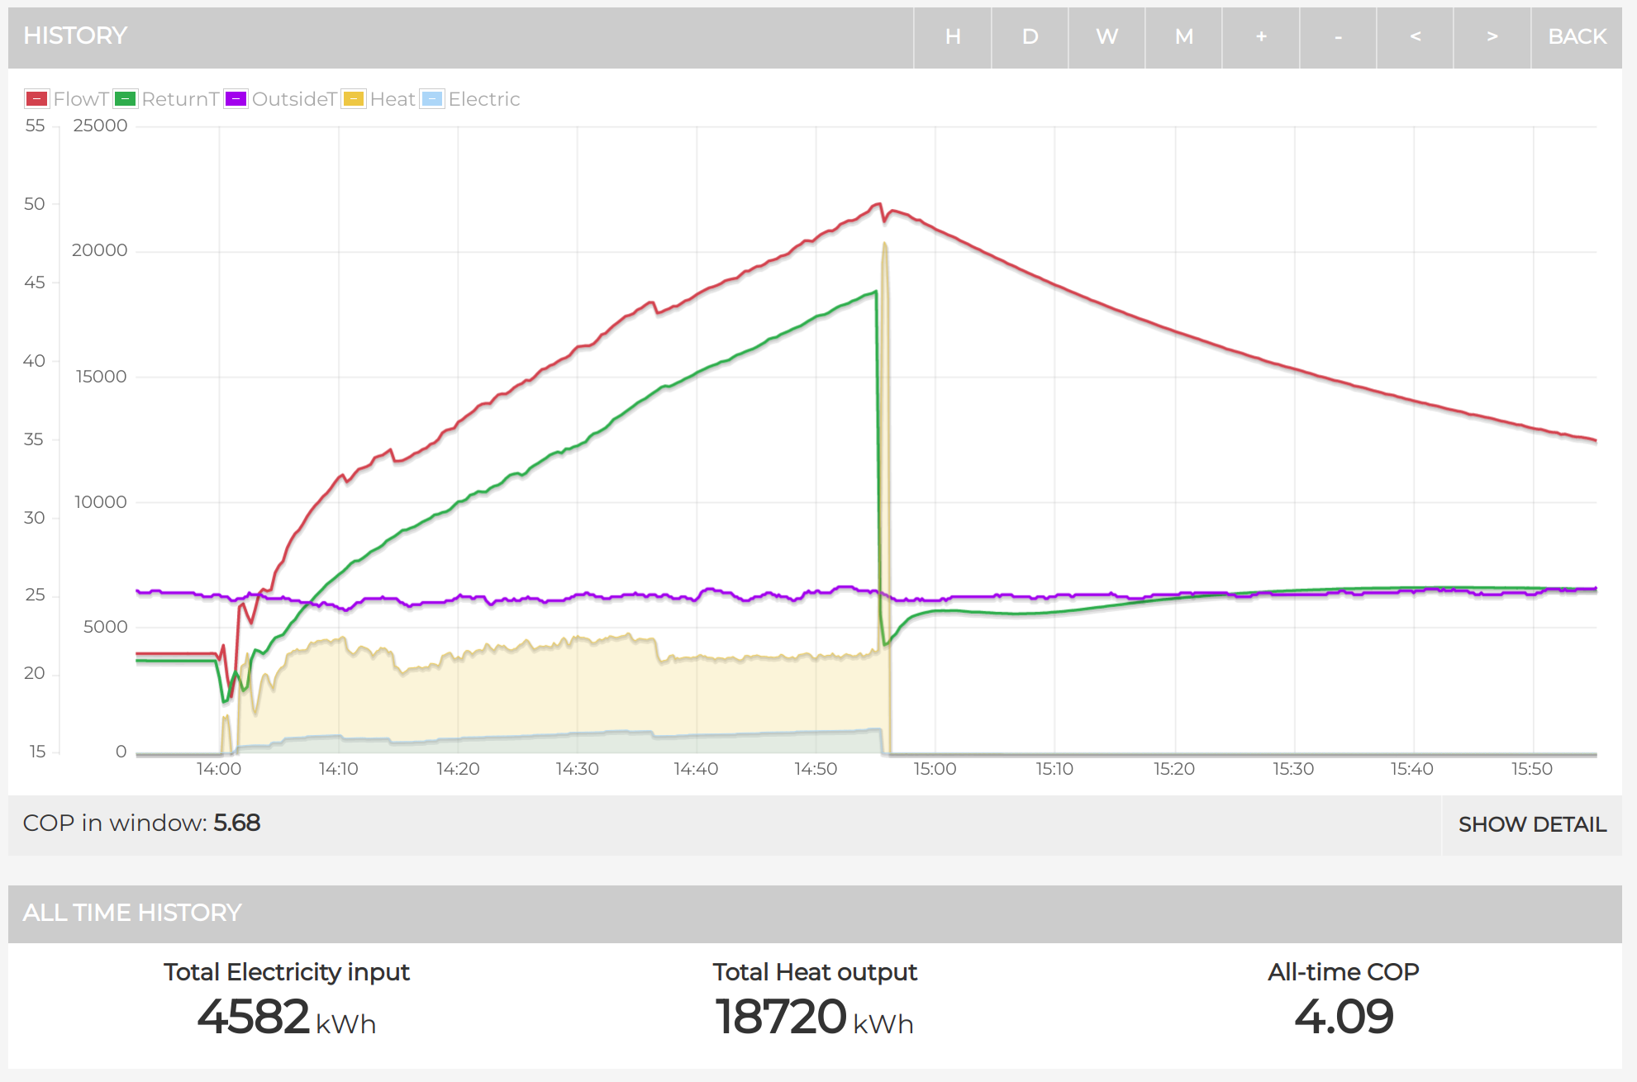
Task: Zoom out with the minus button
Action: tap(1338, 37)
